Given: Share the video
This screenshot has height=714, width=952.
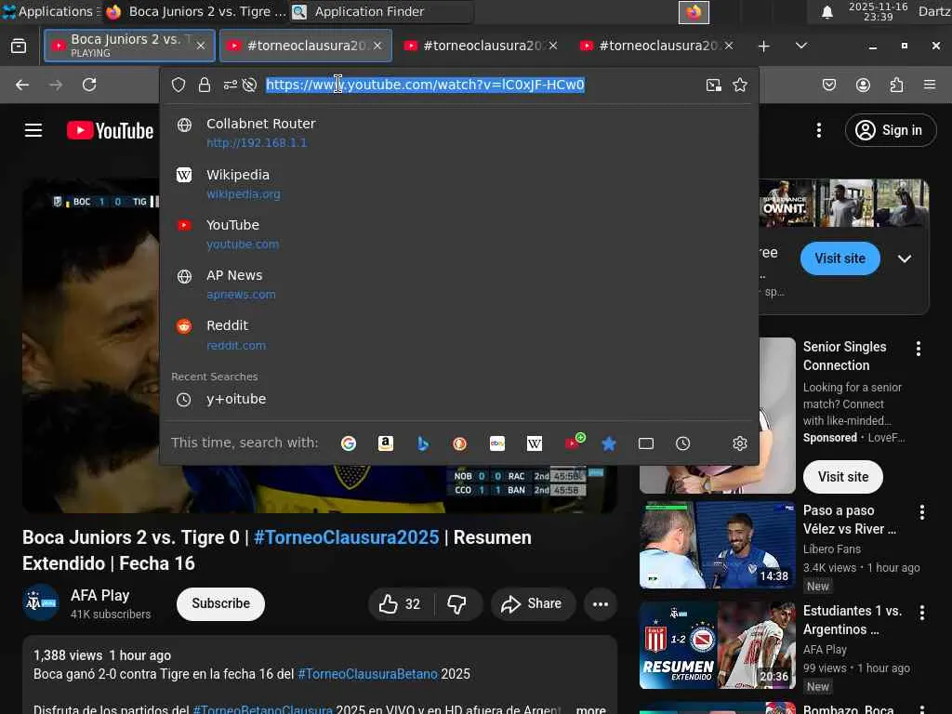Looking at the screenshot, I should point(533,604).
